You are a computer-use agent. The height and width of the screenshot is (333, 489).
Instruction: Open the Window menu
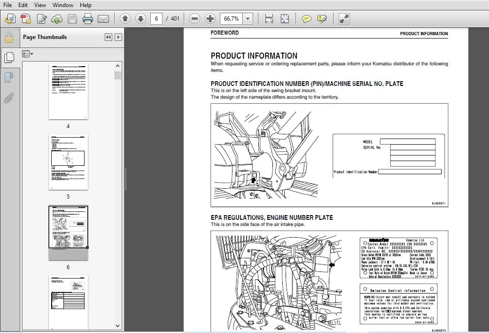point(62,5)
